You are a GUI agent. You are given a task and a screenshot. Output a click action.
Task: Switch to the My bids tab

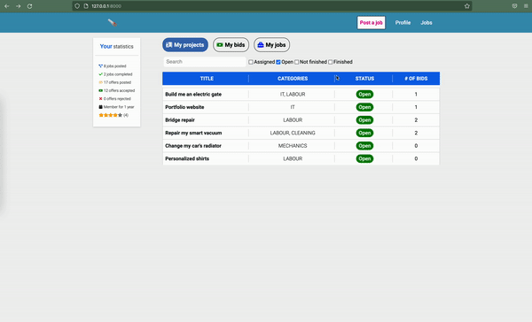[231, 45]
